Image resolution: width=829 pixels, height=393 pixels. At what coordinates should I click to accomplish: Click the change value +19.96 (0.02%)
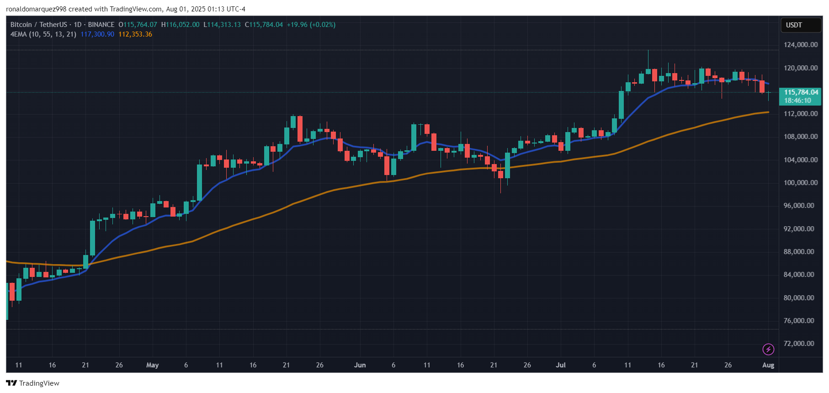pyautogui.click(x=311, y=25)
